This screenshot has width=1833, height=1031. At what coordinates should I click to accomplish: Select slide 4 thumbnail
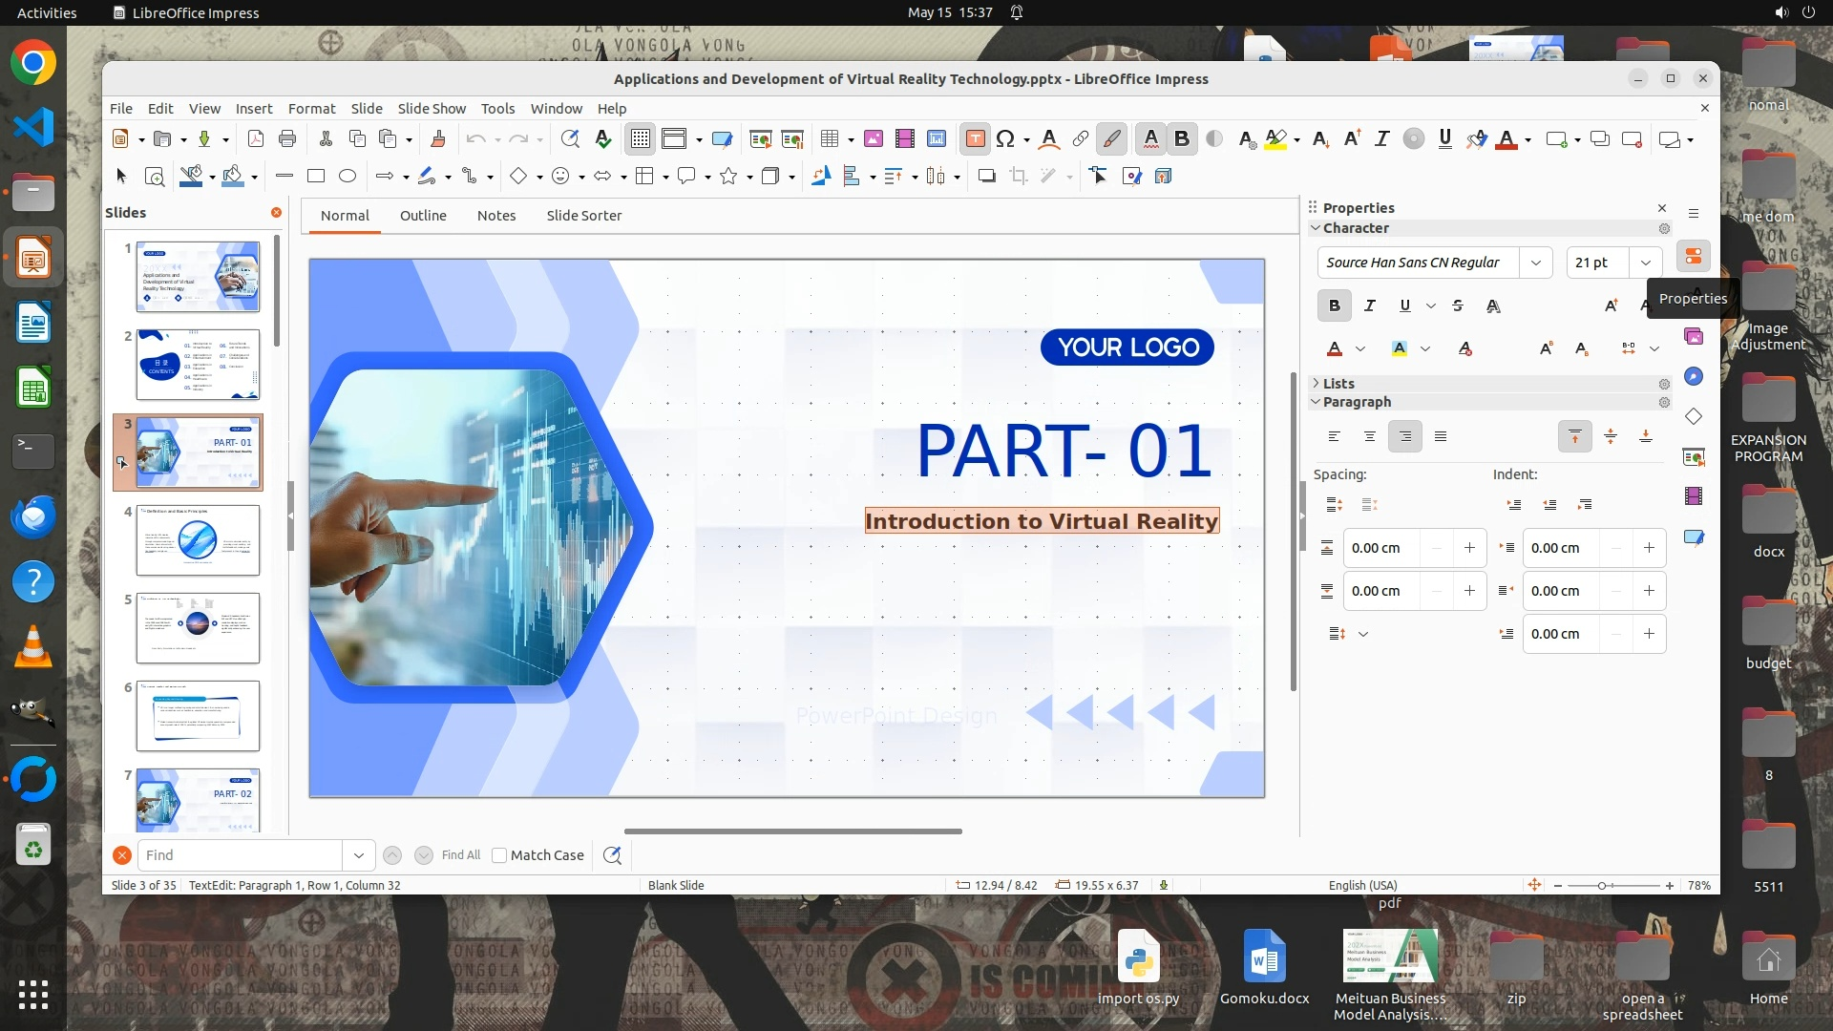[198, 540]
